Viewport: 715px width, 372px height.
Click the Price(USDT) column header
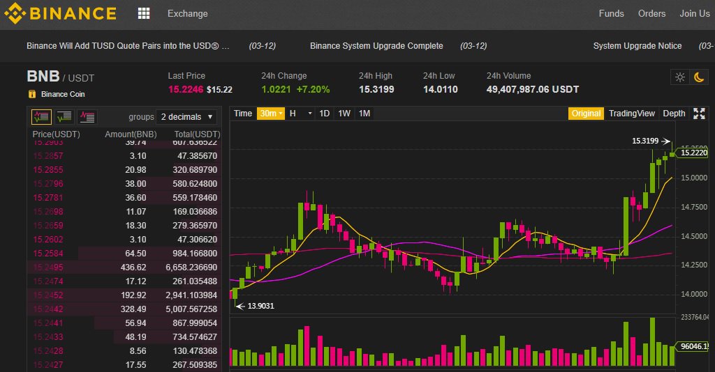[x=56, y=134]
